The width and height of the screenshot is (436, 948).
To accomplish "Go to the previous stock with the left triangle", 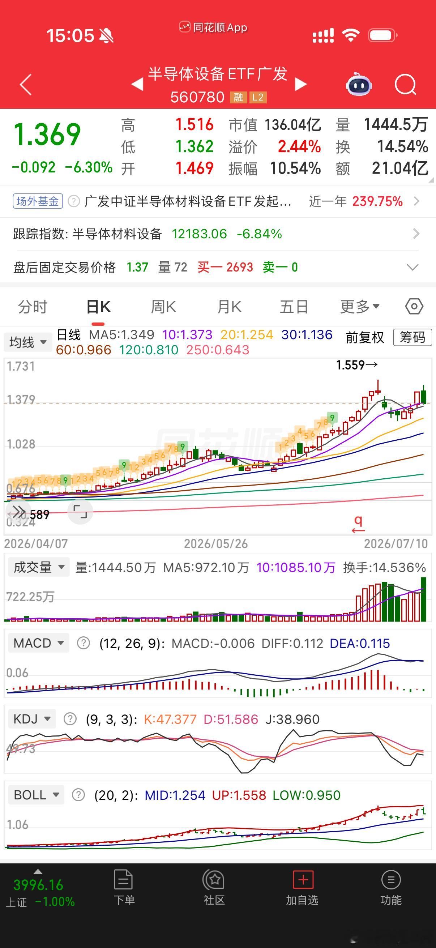I will pyautogui.click(x=137, y=84).
